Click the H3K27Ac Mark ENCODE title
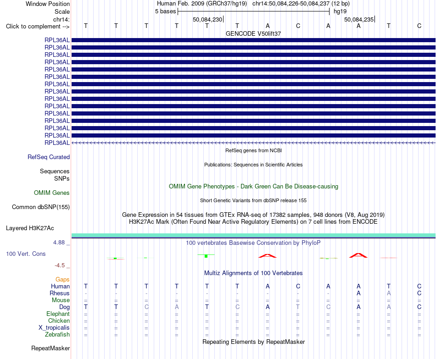 pyautogui.click(x=253, y=222)
